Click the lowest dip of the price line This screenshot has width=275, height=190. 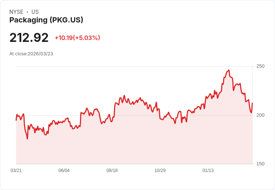[27, 138]
